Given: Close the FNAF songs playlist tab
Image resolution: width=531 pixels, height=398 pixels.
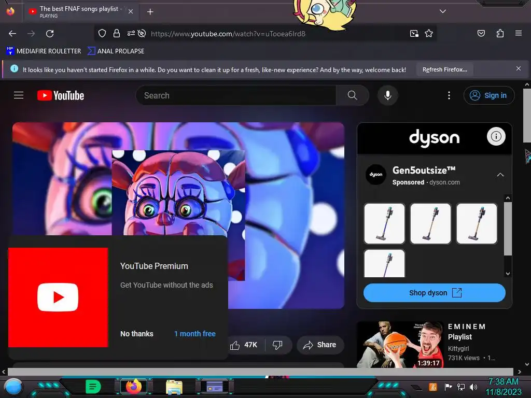Looking at the screenshot, I should click(131, 11).
